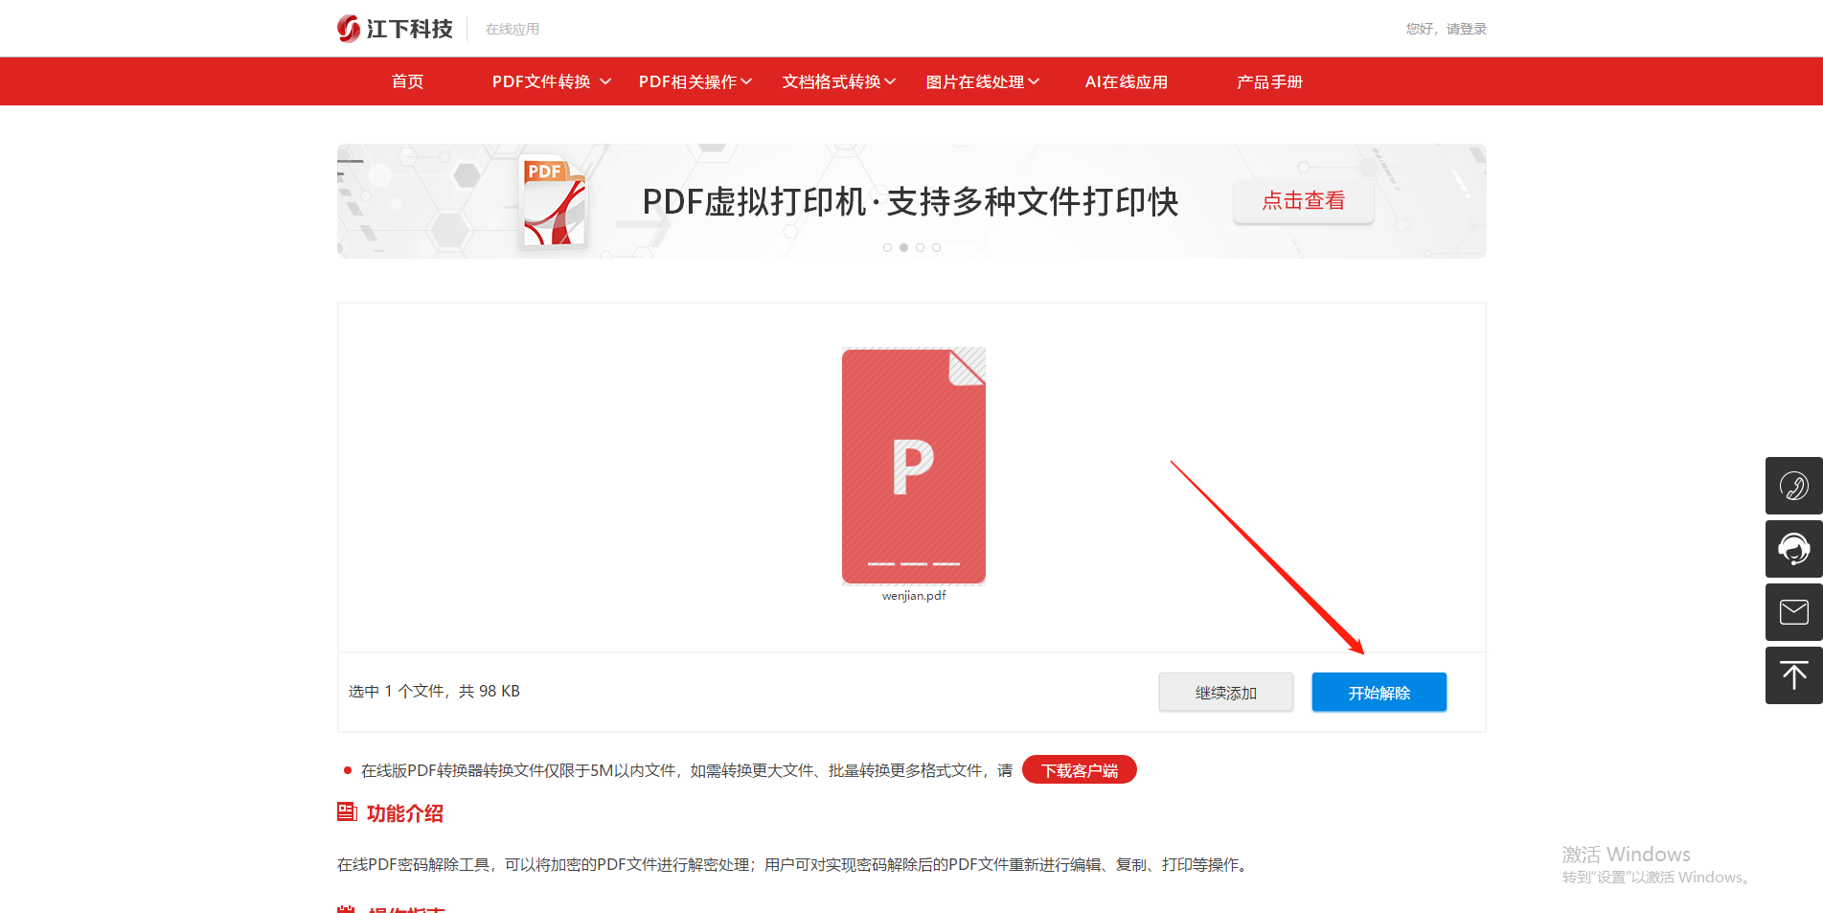This screenshot has height=913, width=1823.
Task: Expand the PDF相关操作 dropdown arrow
Action: (746, 81)
